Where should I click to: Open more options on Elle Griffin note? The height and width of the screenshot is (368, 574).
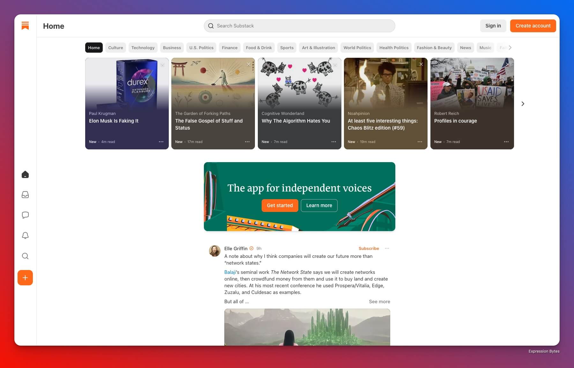pyautogui.click(x=387, y=248)
